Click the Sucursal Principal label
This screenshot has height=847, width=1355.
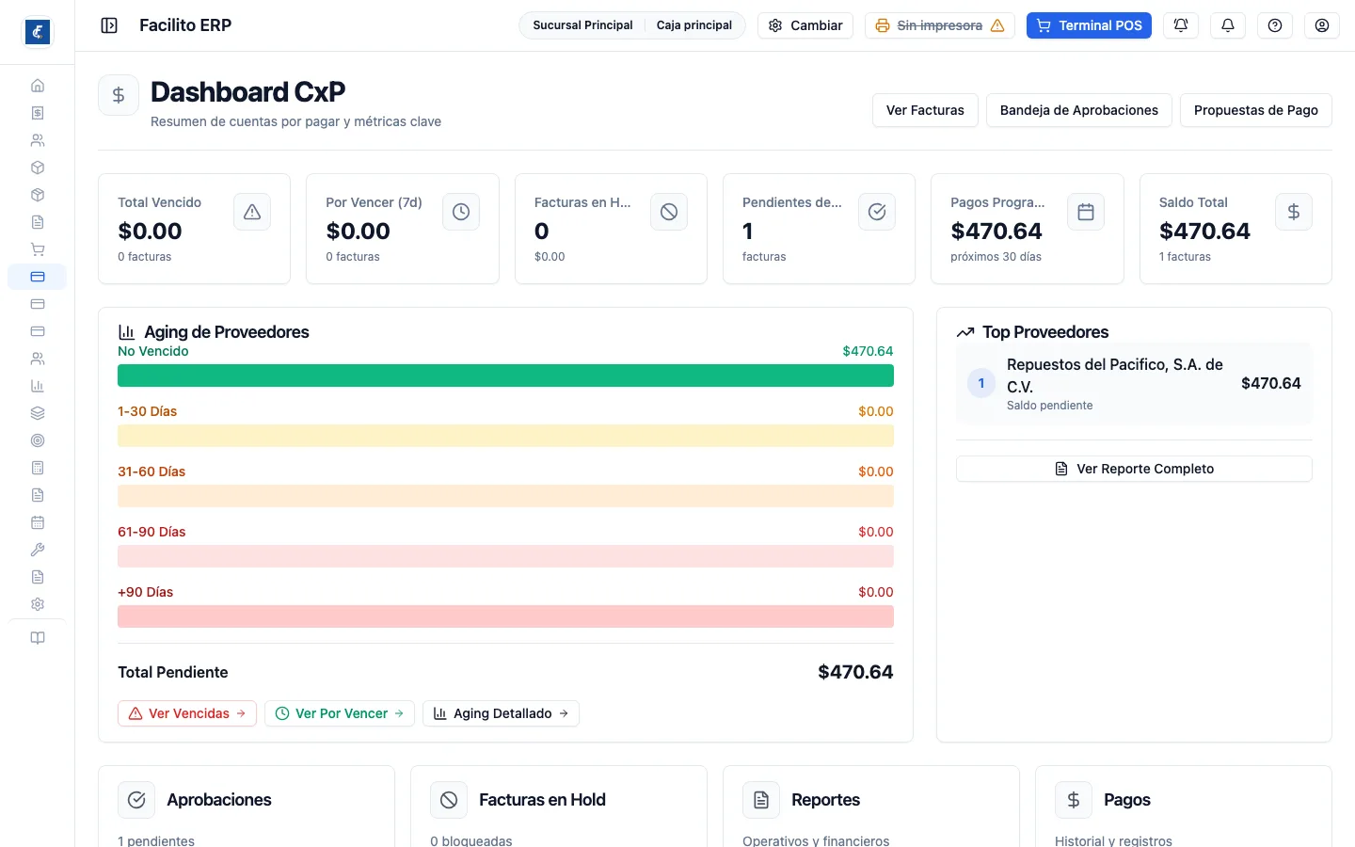(x=582, y=25)
